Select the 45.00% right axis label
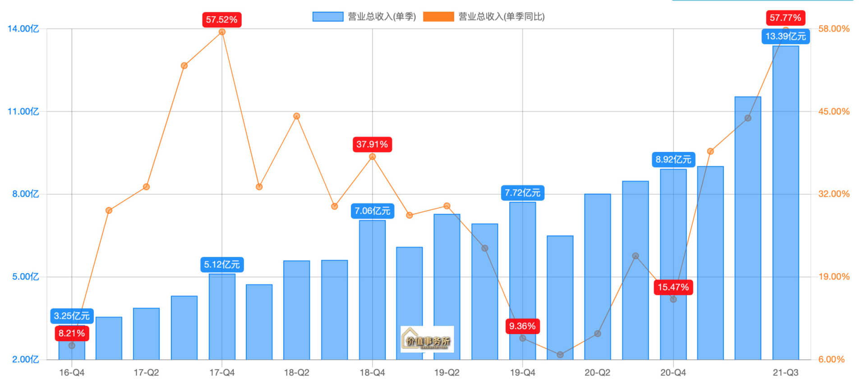 point(834,111)
